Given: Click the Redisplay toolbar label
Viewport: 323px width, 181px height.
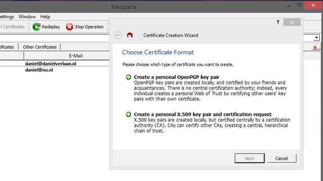Looking at the screenshot, I should coord(51,27).
